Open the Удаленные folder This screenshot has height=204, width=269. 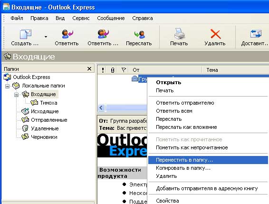(45, 128)
